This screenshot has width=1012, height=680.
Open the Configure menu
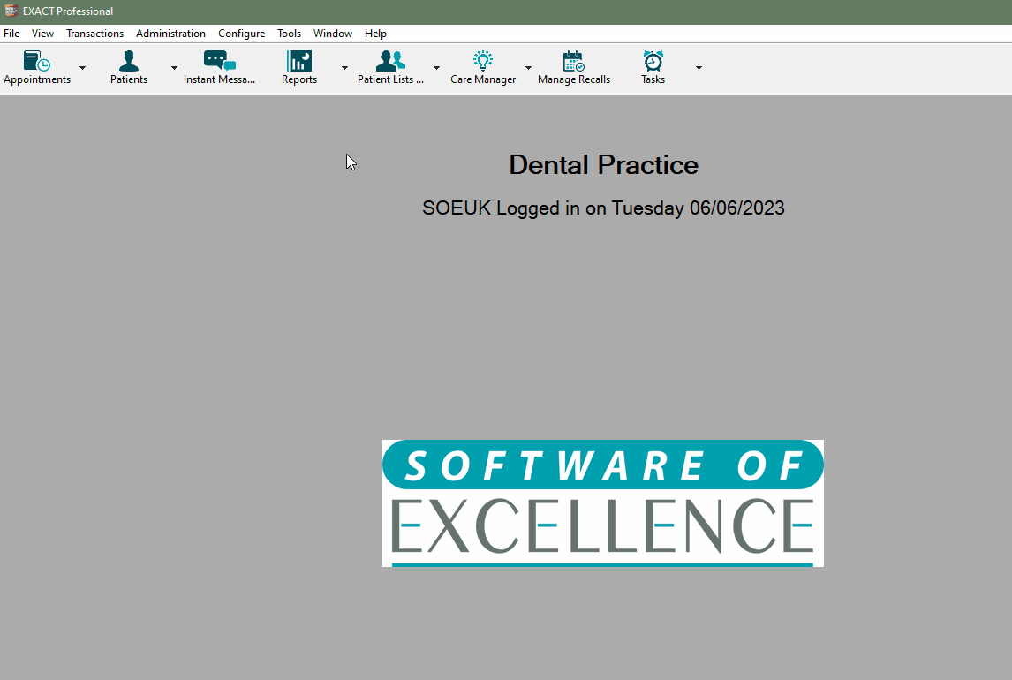point(241,34)
